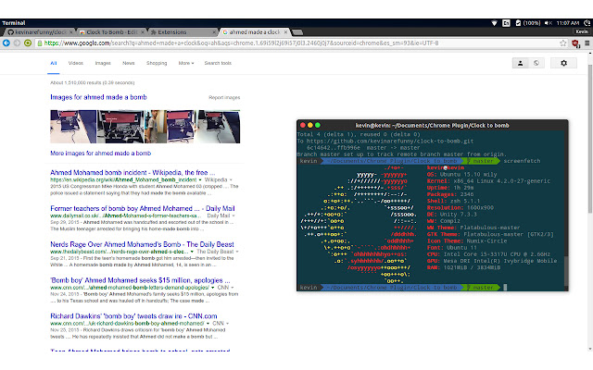Viewport: 593px width, 370px height.
Task: Open the CNN 'seeks $15 million' result
Action: (140, 280)
